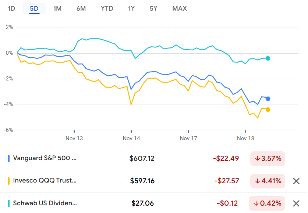This screenshot has height=213, width=308.
Task: Remove Schwab US Dividend comparison
Action: (296, 203)
